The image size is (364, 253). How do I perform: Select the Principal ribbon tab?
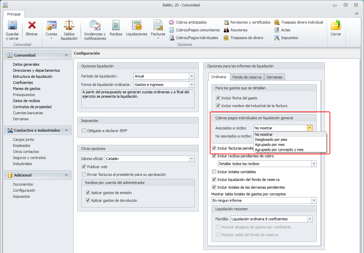tap(14, 14)
